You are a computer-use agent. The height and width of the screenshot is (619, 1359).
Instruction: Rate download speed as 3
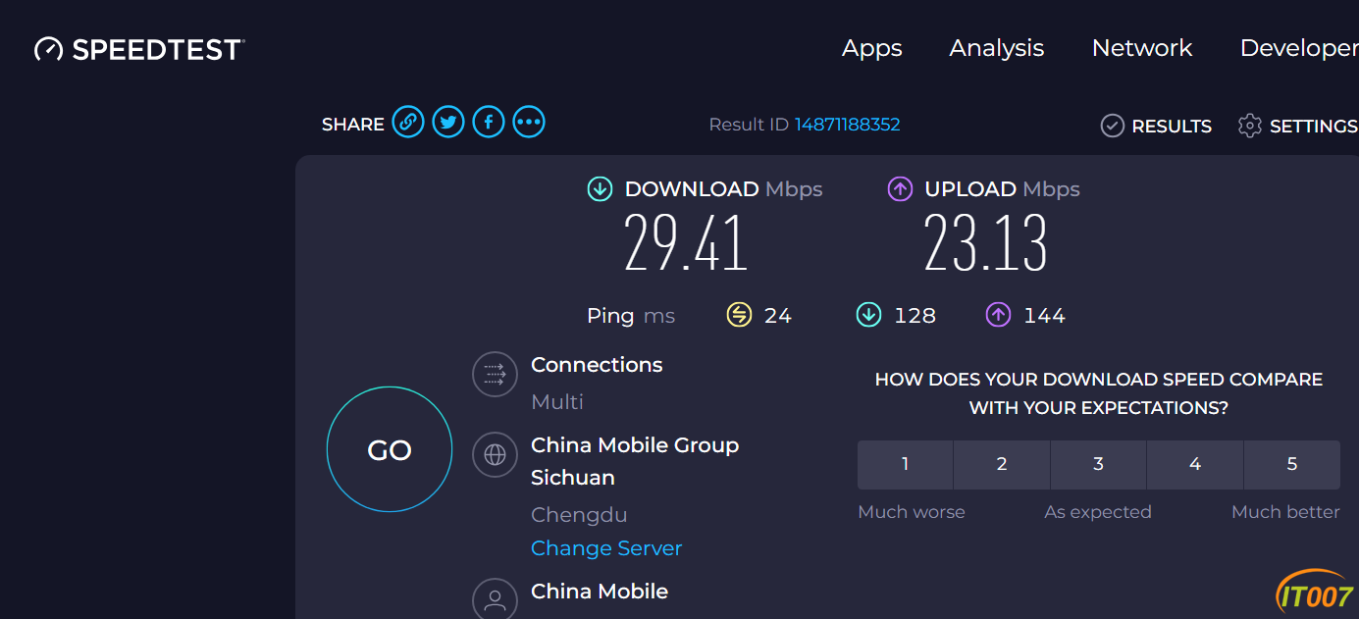pyautogui.click(x=1099, y=464)
